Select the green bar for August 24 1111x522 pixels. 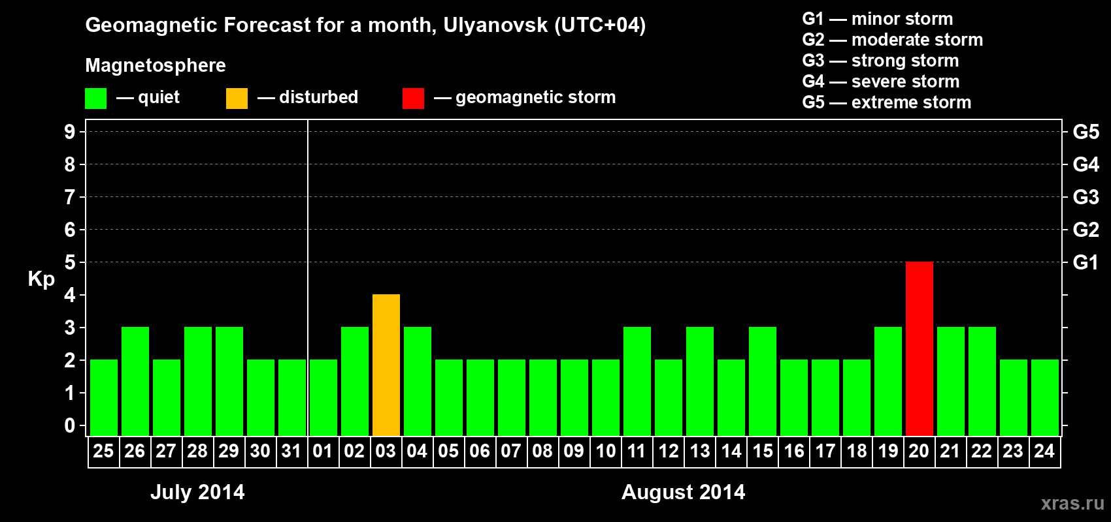click(1044, 397)
